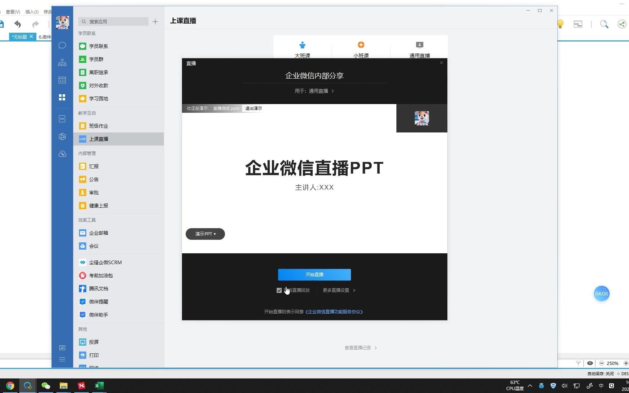Open 投屏 app

pos(118,342)
